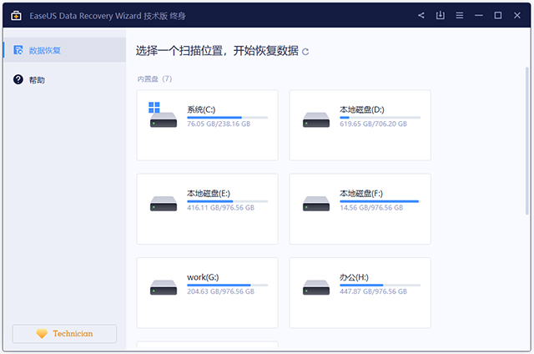Click the 办公(H:) label
534x354 pixels.
point(354,277)
